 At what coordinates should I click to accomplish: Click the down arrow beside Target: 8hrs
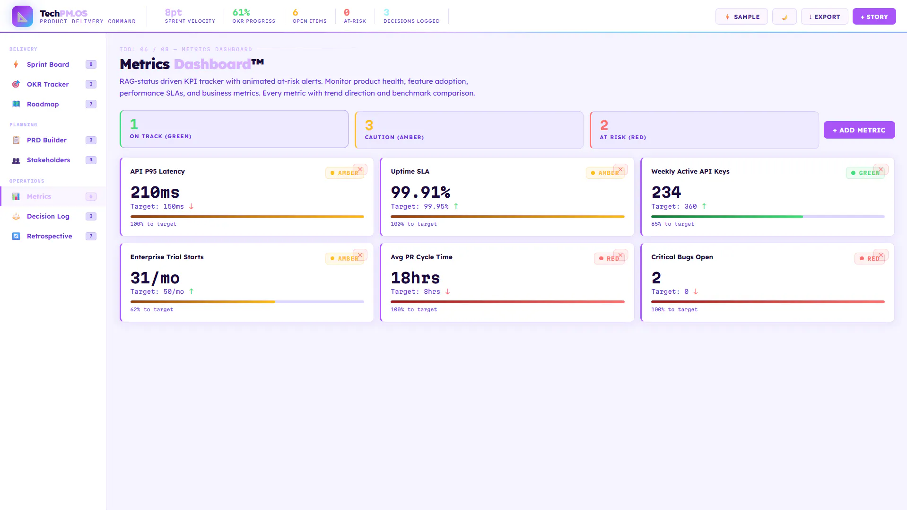pos(447,291)
